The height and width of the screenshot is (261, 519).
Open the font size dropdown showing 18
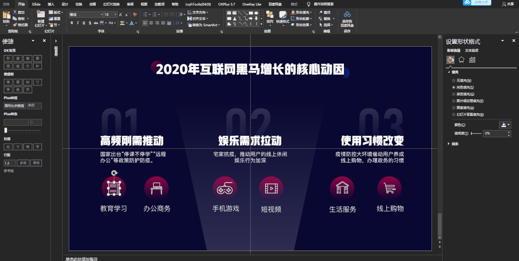tap(111, 14)
